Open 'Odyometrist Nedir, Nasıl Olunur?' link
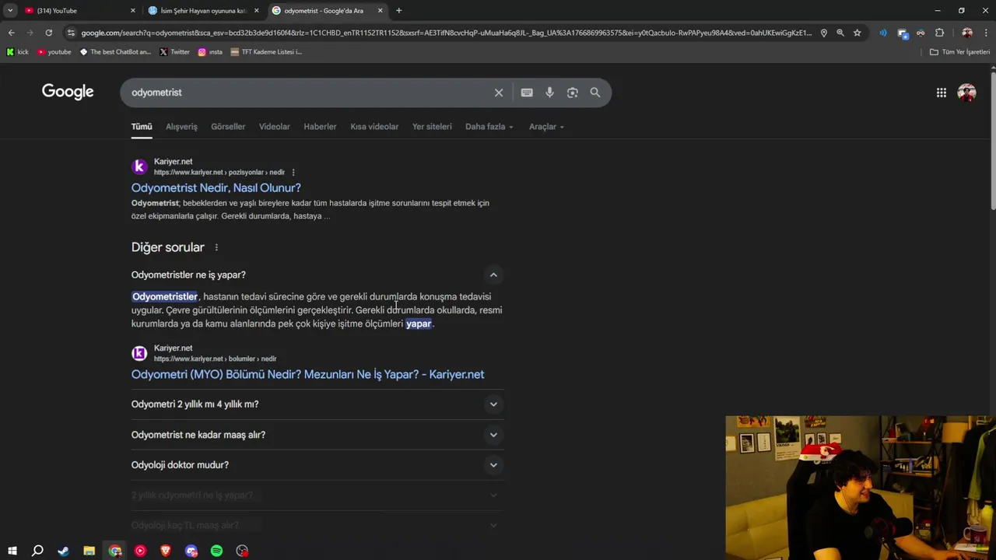The width and height of the screenshot is (996, 560). click(x=216, y=187)
